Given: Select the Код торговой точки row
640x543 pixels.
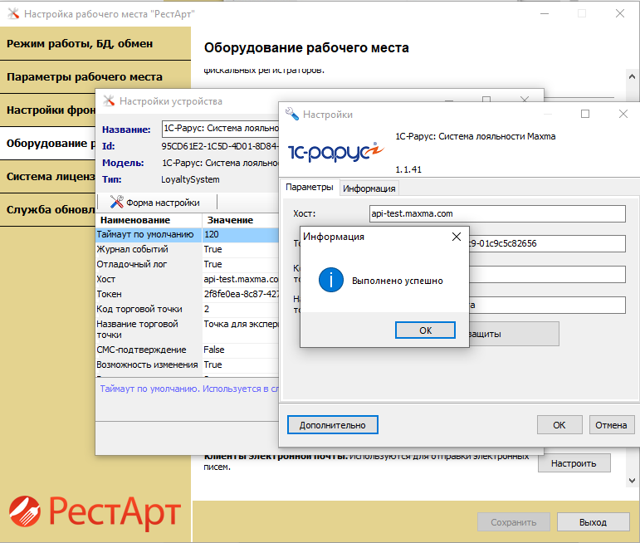Looking at the screenshot, I should [187, 309].
